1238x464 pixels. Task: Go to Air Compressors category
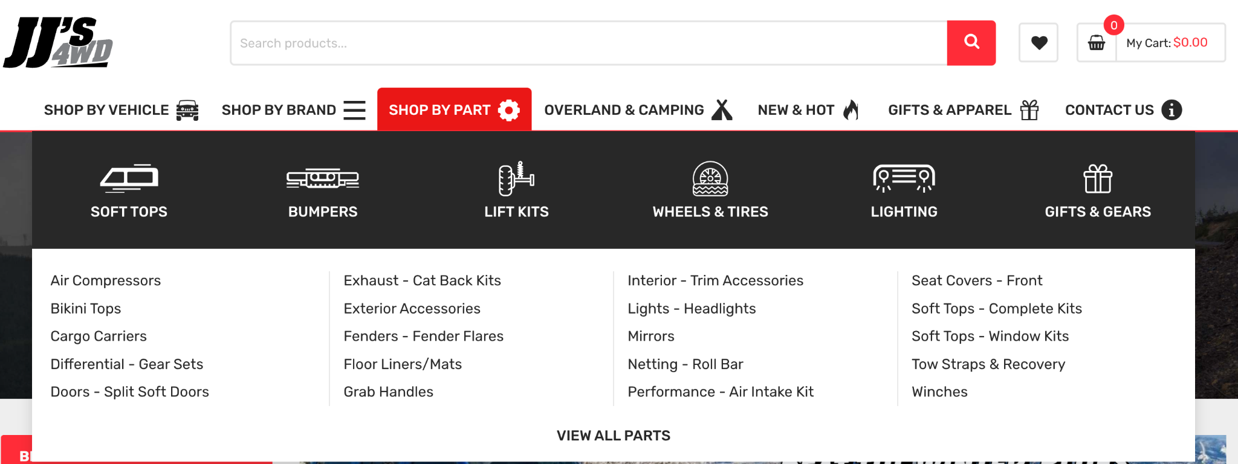tap(106, 281)
